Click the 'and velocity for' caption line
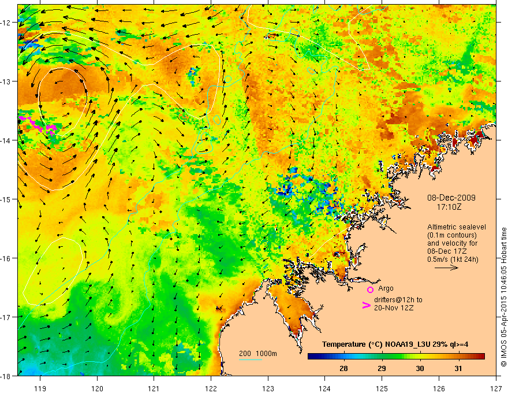The width and height of the screenshot is (508, 393). click(x=452, y=243)
